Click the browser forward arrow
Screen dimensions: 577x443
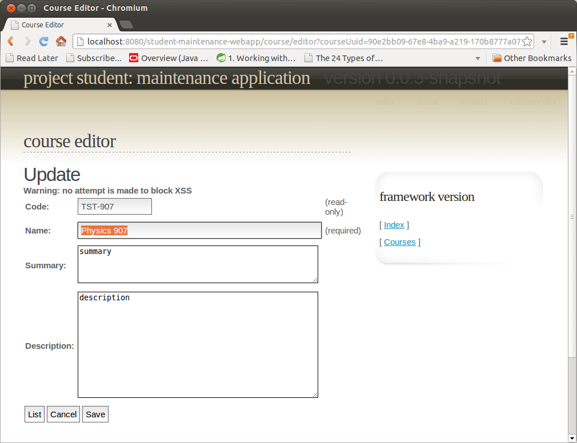coord(27,41)
